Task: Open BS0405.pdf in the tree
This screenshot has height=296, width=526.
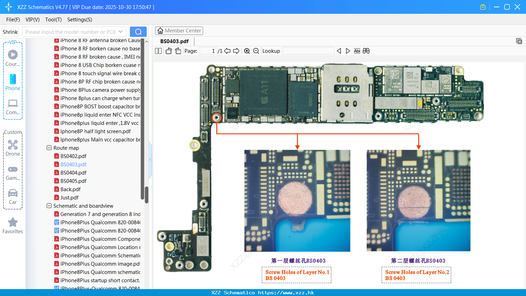Action: [x=73, y=181]
